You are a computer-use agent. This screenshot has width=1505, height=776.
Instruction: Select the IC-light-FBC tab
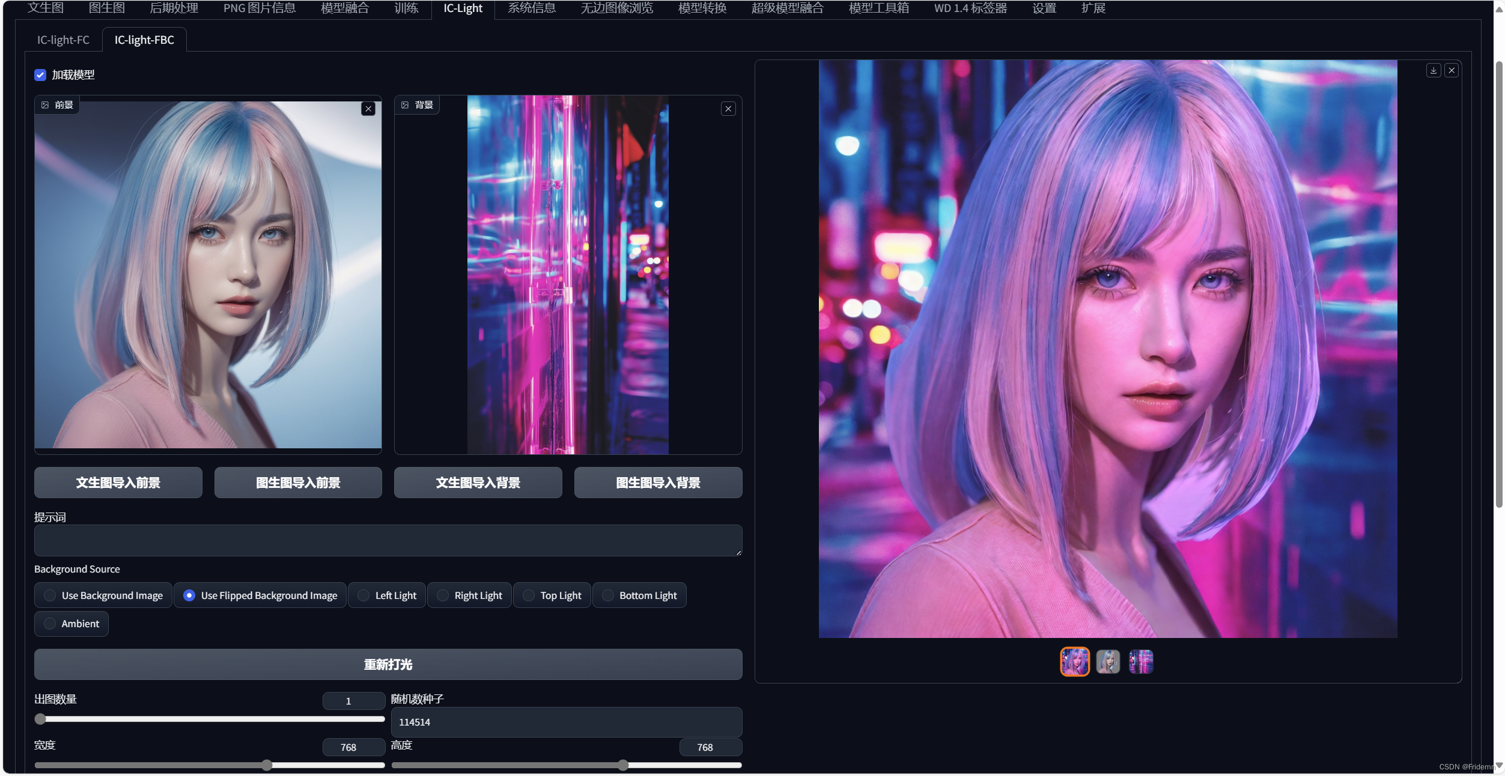(x=144, y=40)
